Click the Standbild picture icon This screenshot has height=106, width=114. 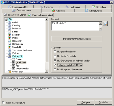point(10,47)
